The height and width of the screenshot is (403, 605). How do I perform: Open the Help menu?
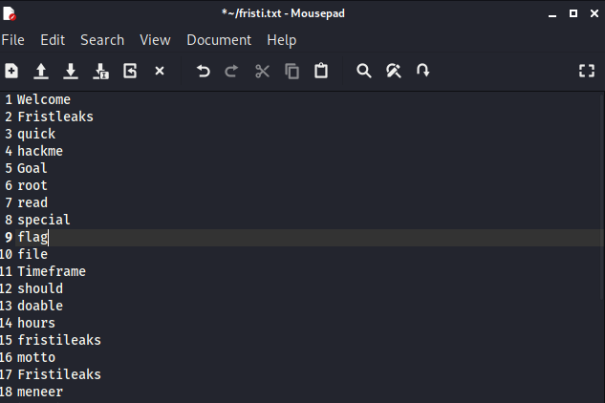coord(282,40)
